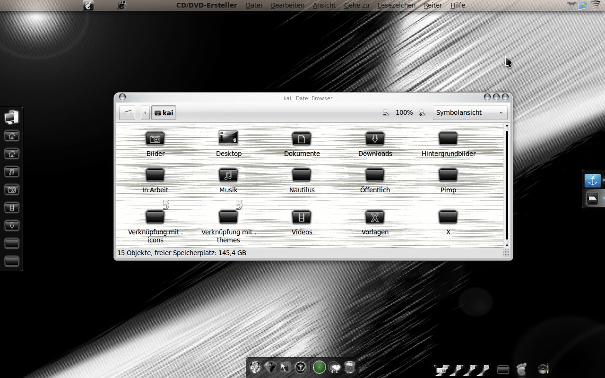Click the window resize grip in status bar
Viewport: 605px width, 378px height.
[506, 253]
